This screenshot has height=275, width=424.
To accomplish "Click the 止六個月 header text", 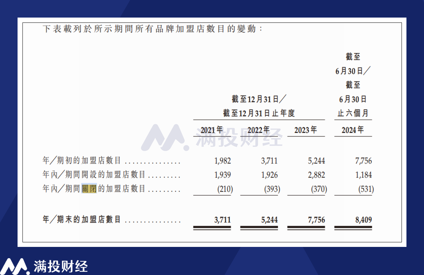I will (x=353, y=113).
